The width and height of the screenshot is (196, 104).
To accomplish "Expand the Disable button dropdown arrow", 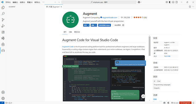I will tap(88, 25).
